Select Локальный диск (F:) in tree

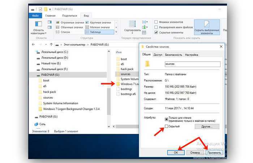click(54, 69)
